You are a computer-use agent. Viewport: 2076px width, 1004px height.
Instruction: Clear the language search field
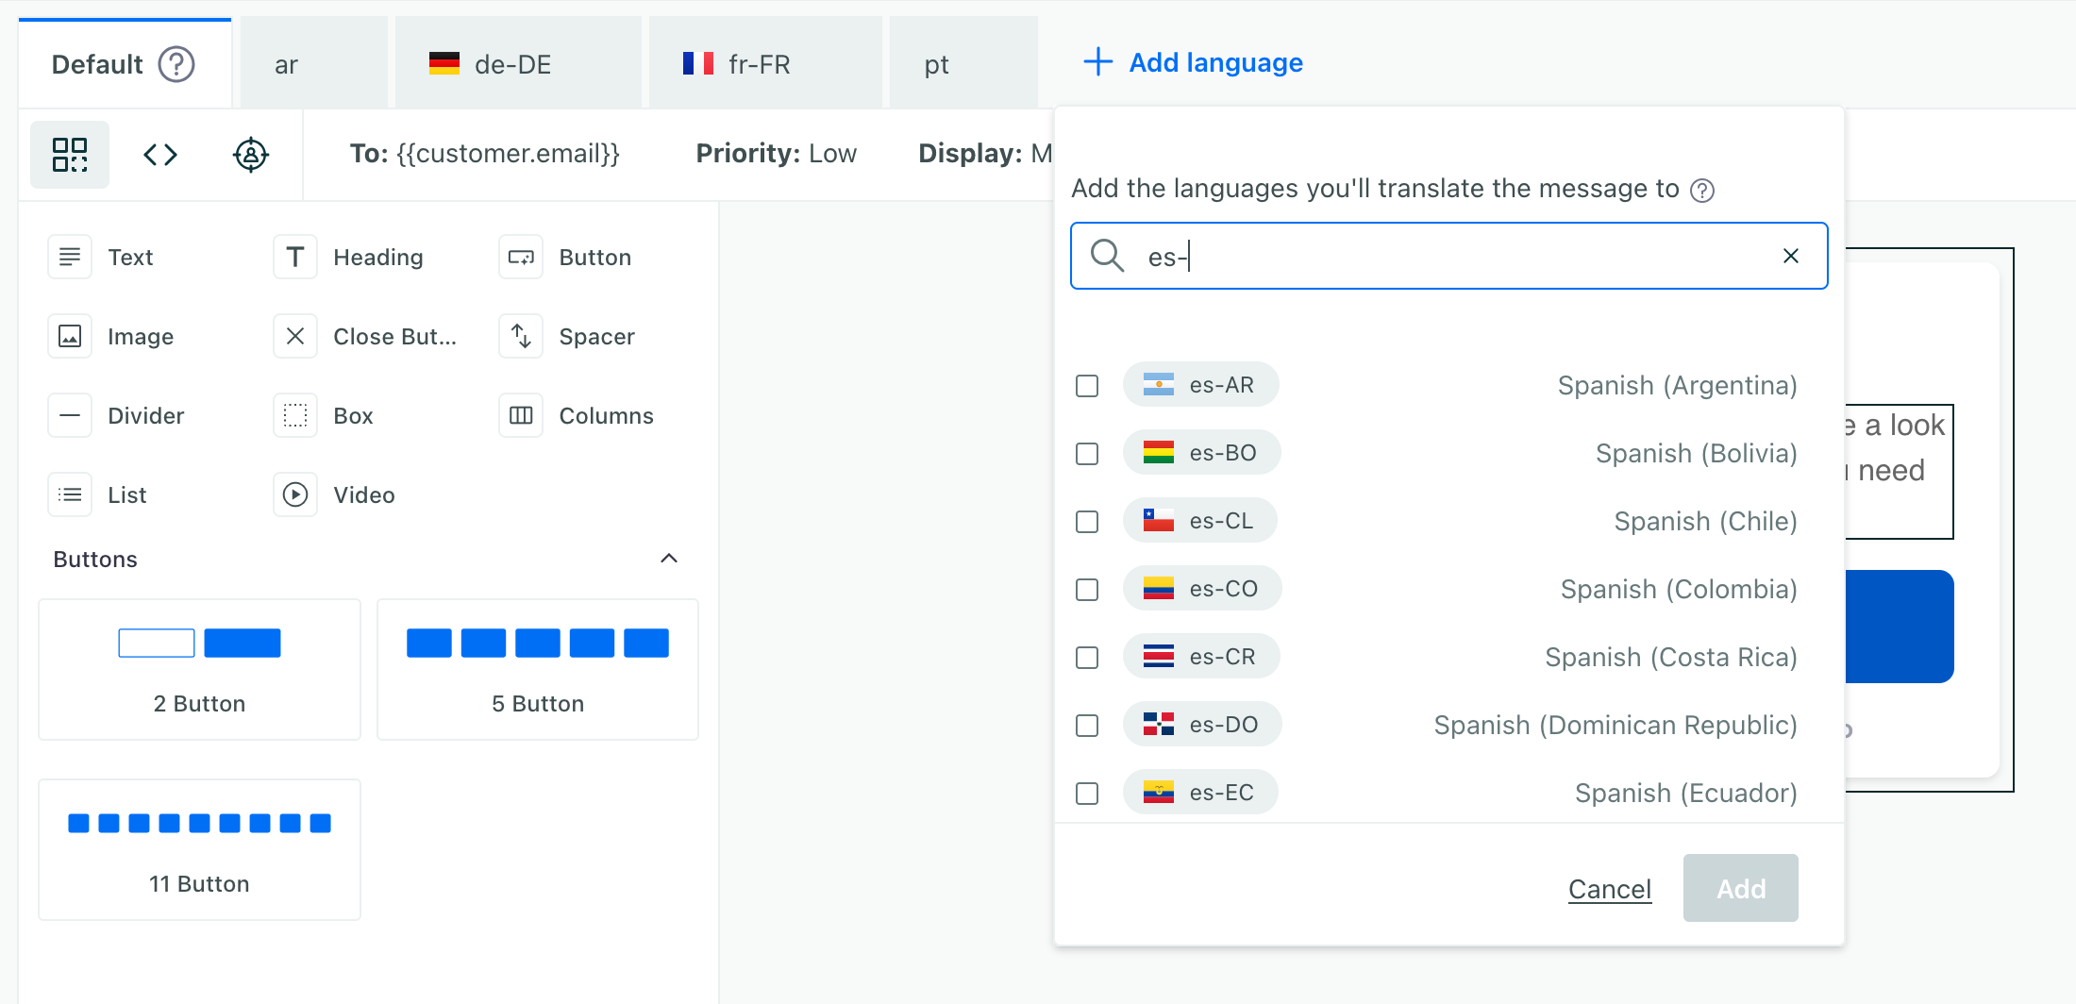[x=1790, y=256]
